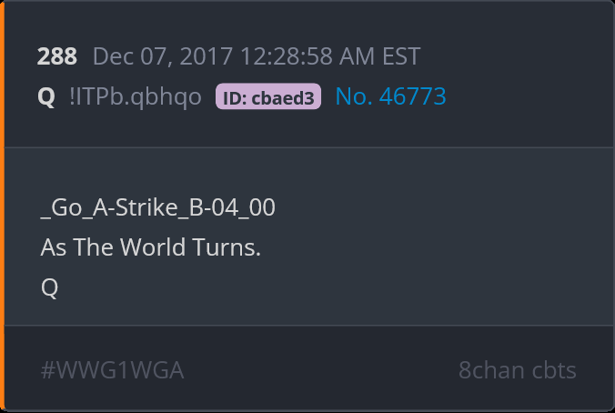Image resolution: width=615 pixels, height=413 pixels.
Task: Click the As The World Turns. line
Action: click(x=151, y=247)
